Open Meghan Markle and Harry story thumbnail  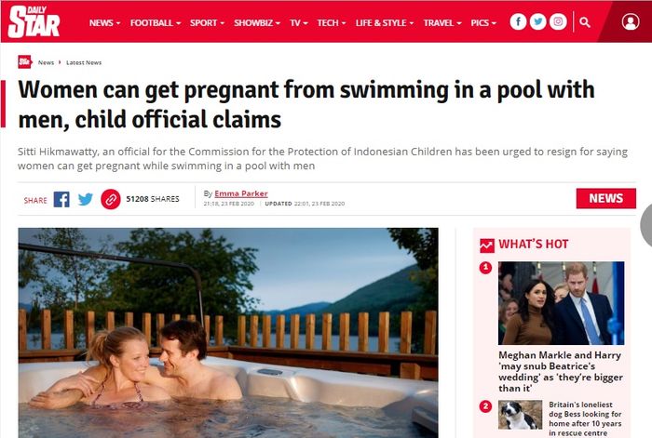pyautogui.click(x=561, y=303)
